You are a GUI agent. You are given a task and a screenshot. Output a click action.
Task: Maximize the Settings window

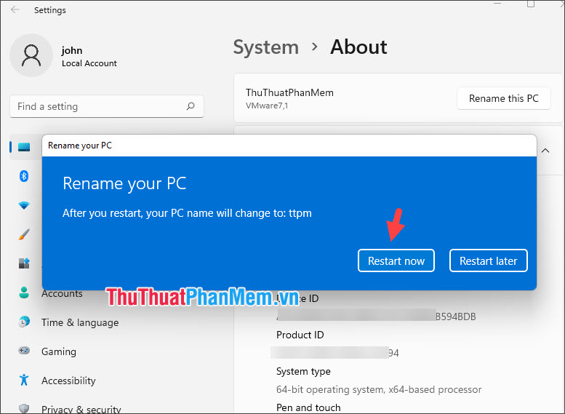(530, 4)
